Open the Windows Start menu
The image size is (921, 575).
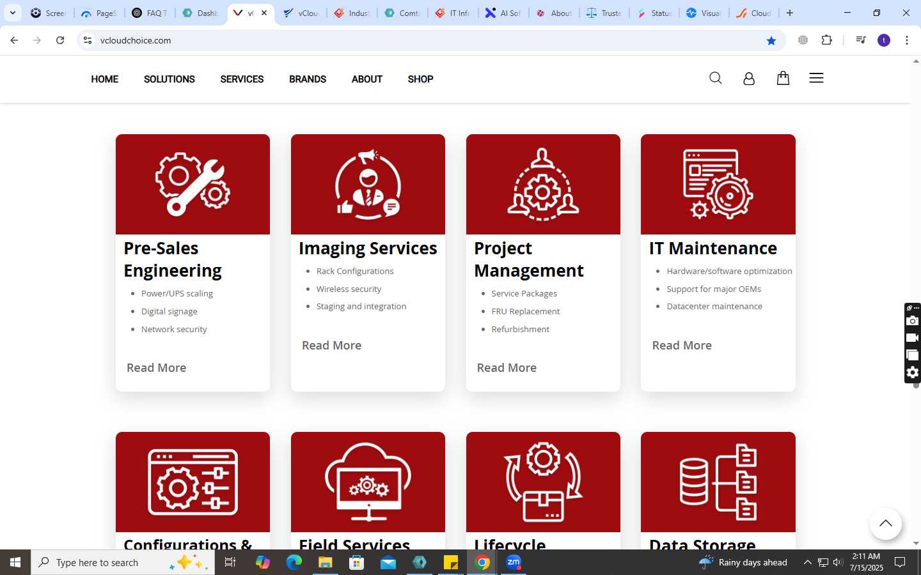(15, 562)
